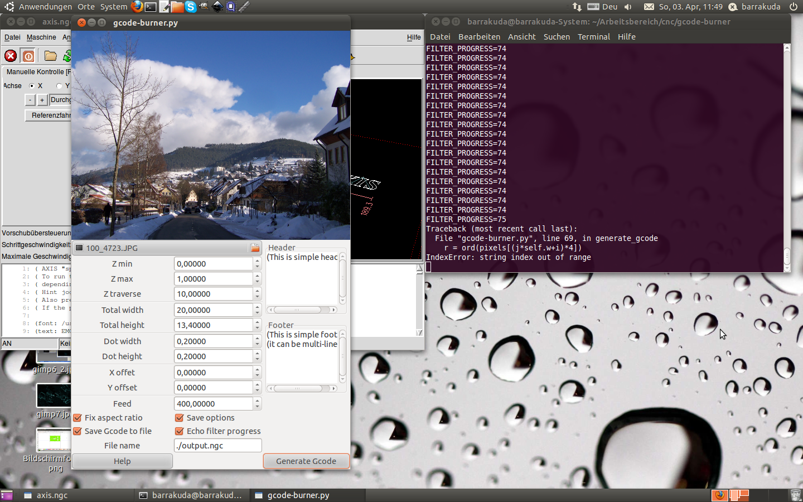
Task: Open the mail envelope indicator
Action: pyautogui.click(x=649, y=7)
